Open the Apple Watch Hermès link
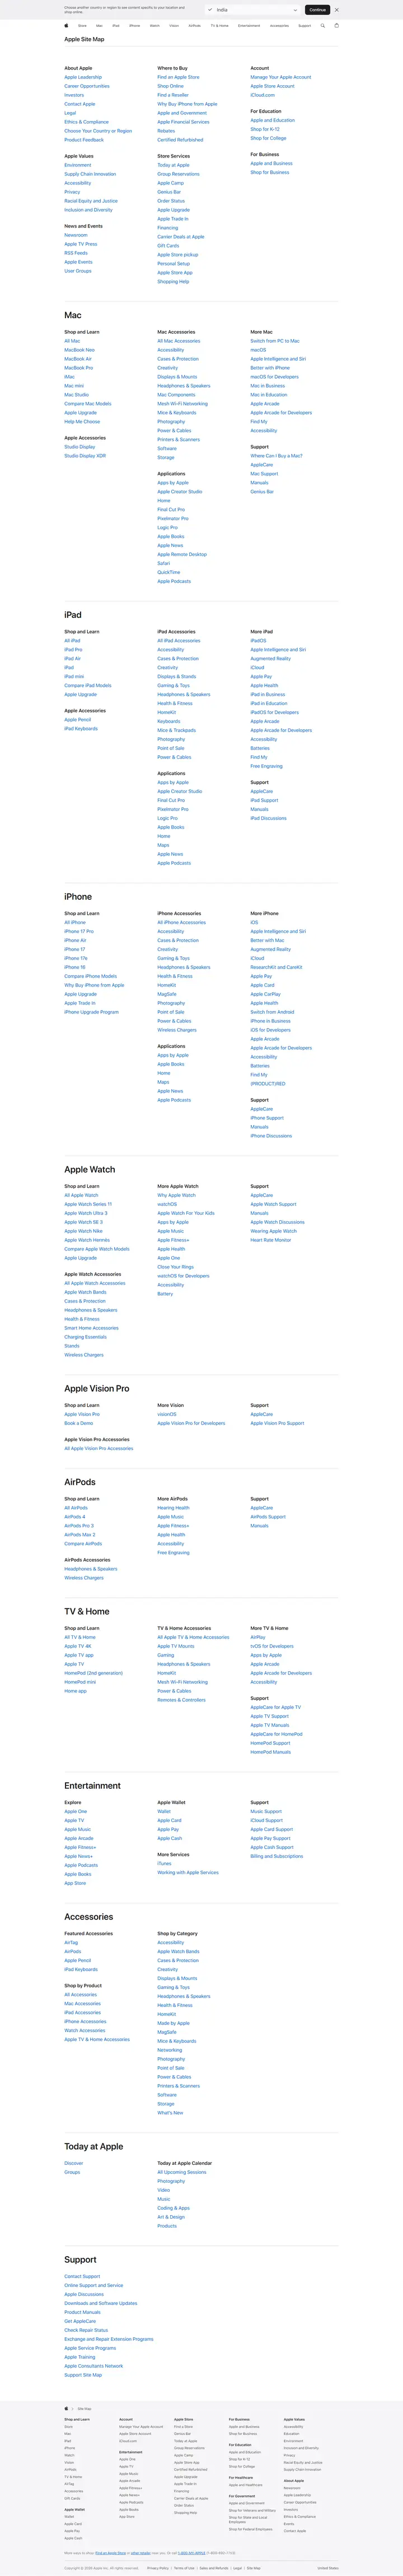This screenshot has width=403, height=2576. coord(87,1240)
